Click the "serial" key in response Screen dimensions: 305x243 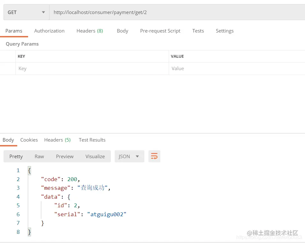tap(67, 214)
